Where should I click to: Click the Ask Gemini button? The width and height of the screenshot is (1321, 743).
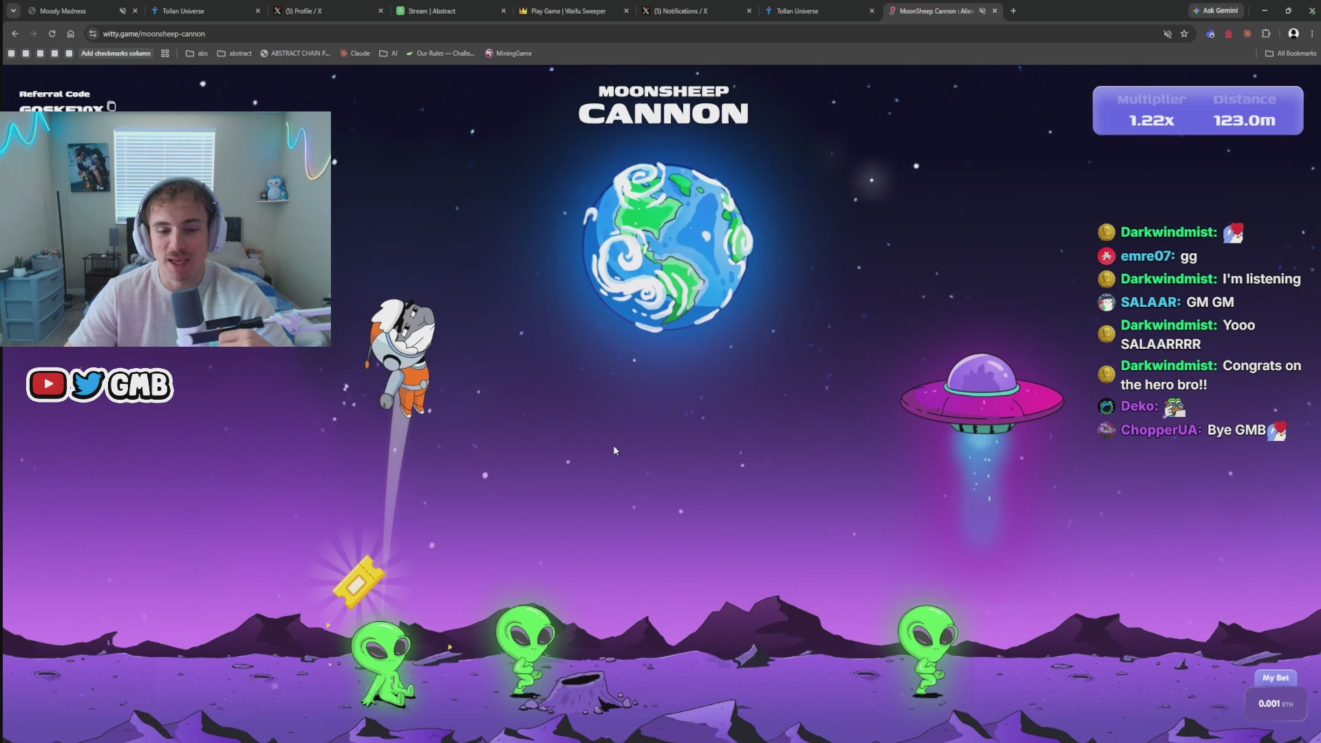(x=1216, y=11)
